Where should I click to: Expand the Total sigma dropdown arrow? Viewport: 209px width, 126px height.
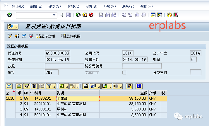tap(67, 86)
